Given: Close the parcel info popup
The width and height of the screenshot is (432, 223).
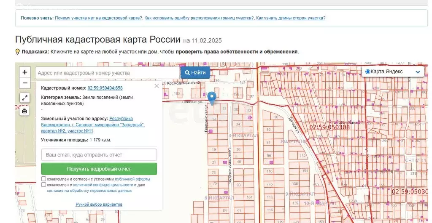Looking at the screenshot, I should 157,86.
